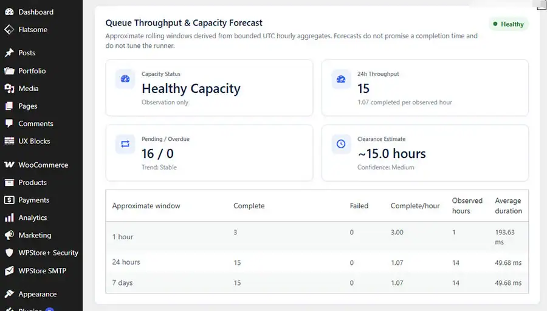Click the UX Blocks grid icon
This screenshot has height=311, width=547.
tap(9, 141)
